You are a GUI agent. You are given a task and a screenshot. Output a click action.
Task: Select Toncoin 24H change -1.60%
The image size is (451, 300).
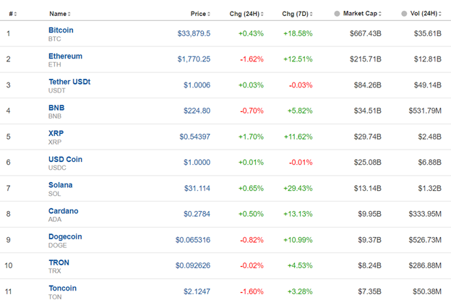point(252,291)
